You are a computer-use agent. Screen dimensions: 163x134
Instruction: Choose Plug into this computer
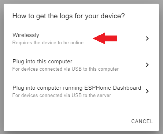click(x=81, y=65)
